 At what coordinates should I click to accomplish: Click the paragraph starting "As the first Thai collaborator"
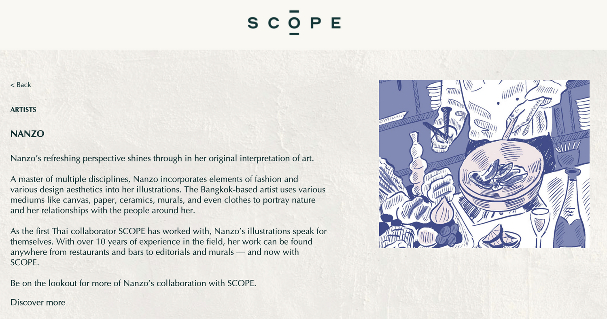coord(169,247)
